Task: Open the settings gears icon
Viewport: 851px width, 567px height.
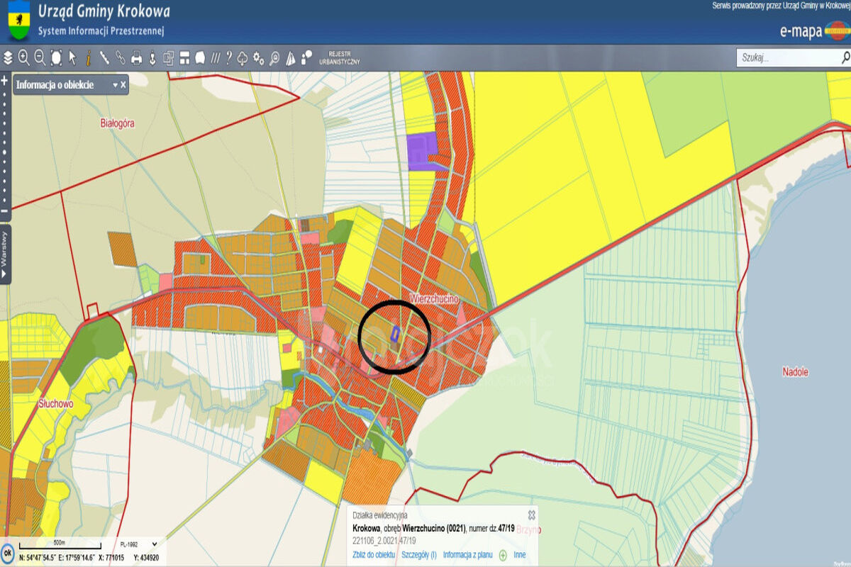Action: (258, 57)
